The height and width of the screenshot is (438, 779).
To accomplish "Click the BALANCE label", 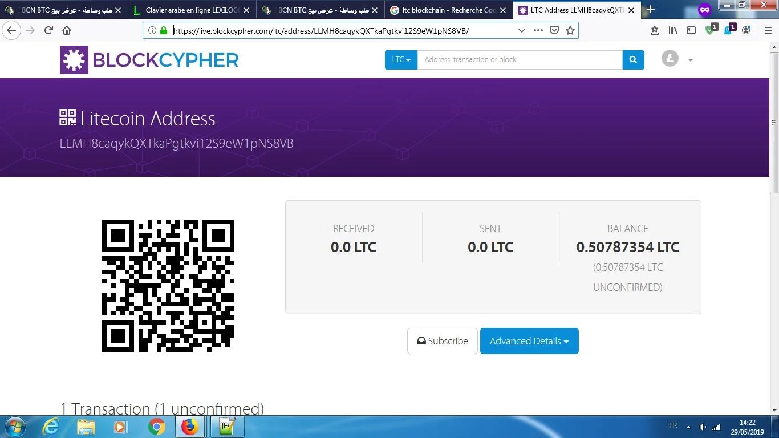I will [628, 228].
